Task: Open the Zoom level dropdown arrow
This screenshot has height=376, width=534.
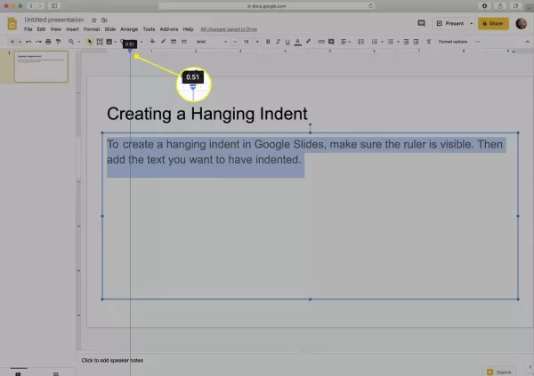Action: tap(78, 42)
